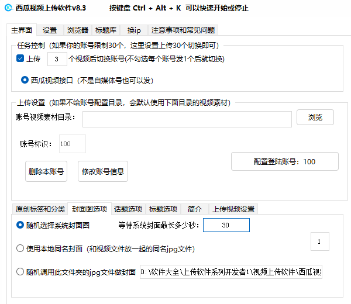Click the small field showing 1

[320, 241]
